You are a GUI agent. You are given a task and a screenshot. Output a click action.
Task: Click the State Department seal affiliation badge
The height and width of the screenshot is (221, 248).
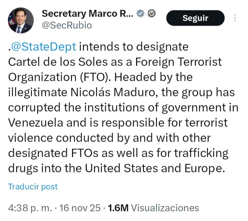[152, 13]
